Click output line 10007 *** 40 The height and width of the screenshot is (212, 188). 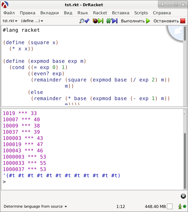21,119
